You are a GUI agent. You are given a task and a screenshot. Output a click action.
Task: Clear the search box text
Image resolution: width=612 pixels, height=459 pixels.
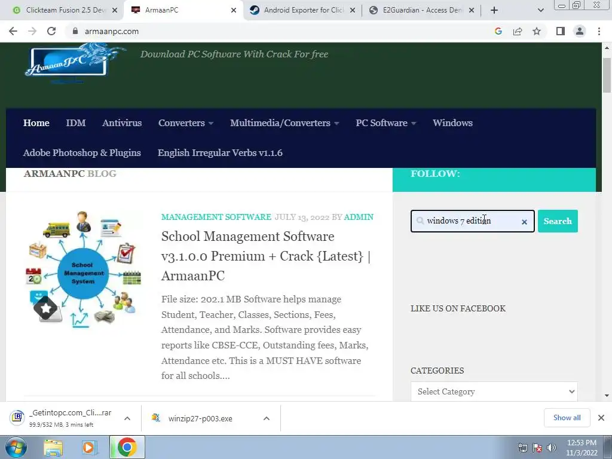point(524,222)
